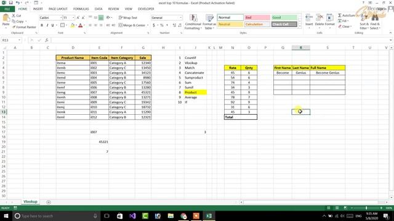Click the Insert Function fx icon
This screenshot has height=221, width=394.
pyautogui.click(x=47, y=40)
